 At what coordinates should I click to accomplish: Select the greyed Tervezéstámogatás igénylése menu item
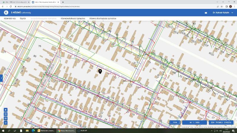click(x=43, y=18)
